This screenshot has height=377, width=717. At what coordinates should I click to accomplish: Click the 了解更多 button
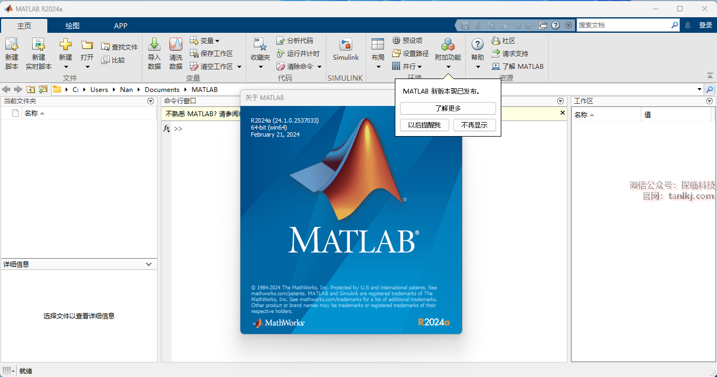(448, 108)
